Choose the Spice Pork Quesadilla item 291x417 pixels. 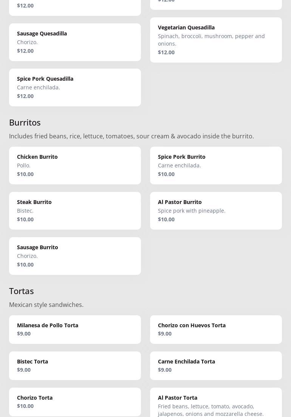[x=75, y=87]
